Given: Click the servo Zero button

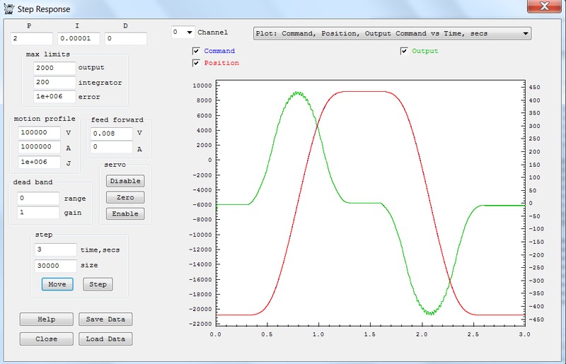Looking at the screenshot, I should coord(125,197).
